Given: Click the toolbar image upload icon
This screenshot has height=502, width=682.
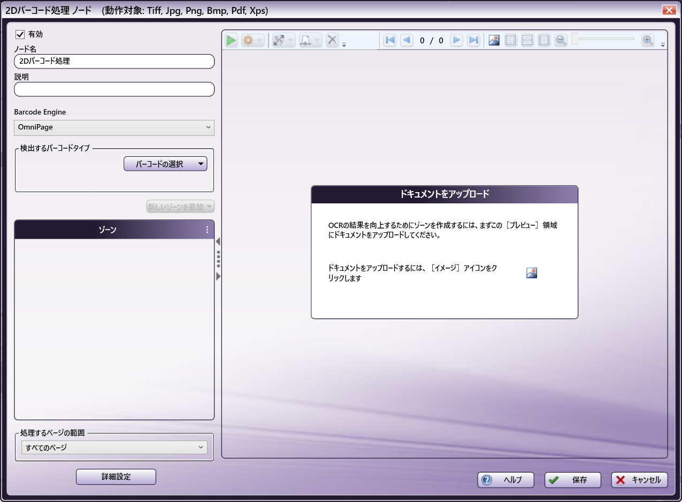Looking at the screenshot, I should click(494, 40).
